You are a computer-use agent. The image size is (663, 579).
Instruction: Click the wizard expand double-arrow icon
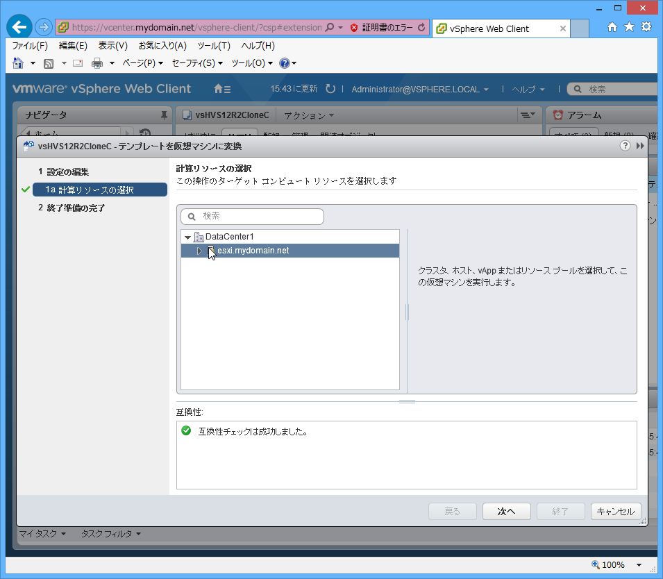coord(640,146)
